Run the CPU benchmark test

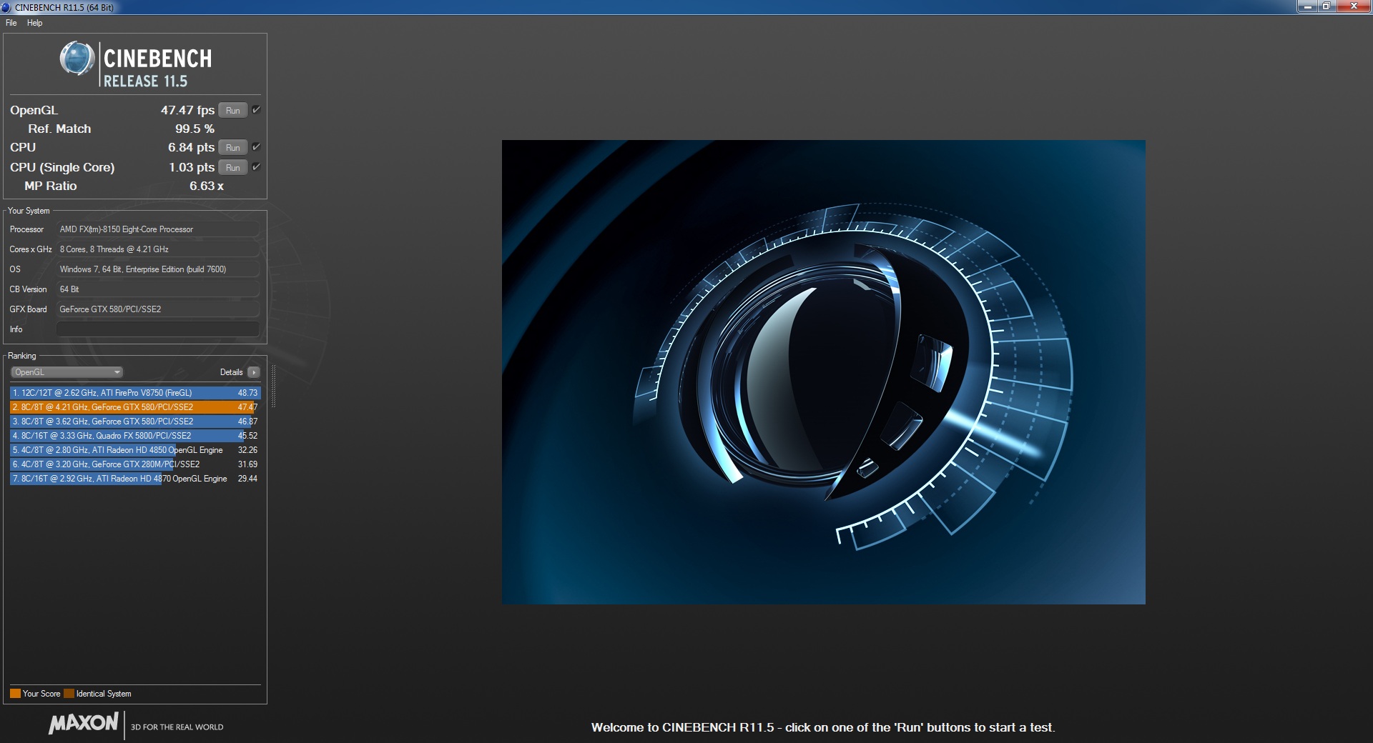(233, 147)
